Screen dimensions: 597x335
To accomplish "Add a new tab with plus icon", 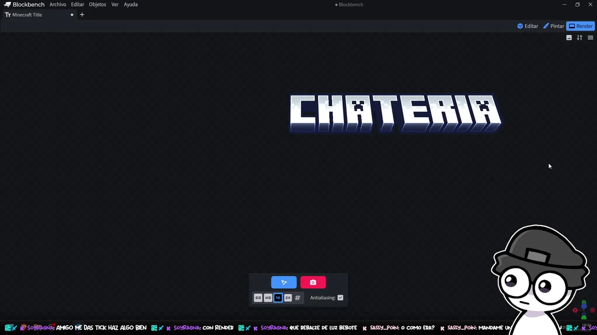I will tap(82, 15).
